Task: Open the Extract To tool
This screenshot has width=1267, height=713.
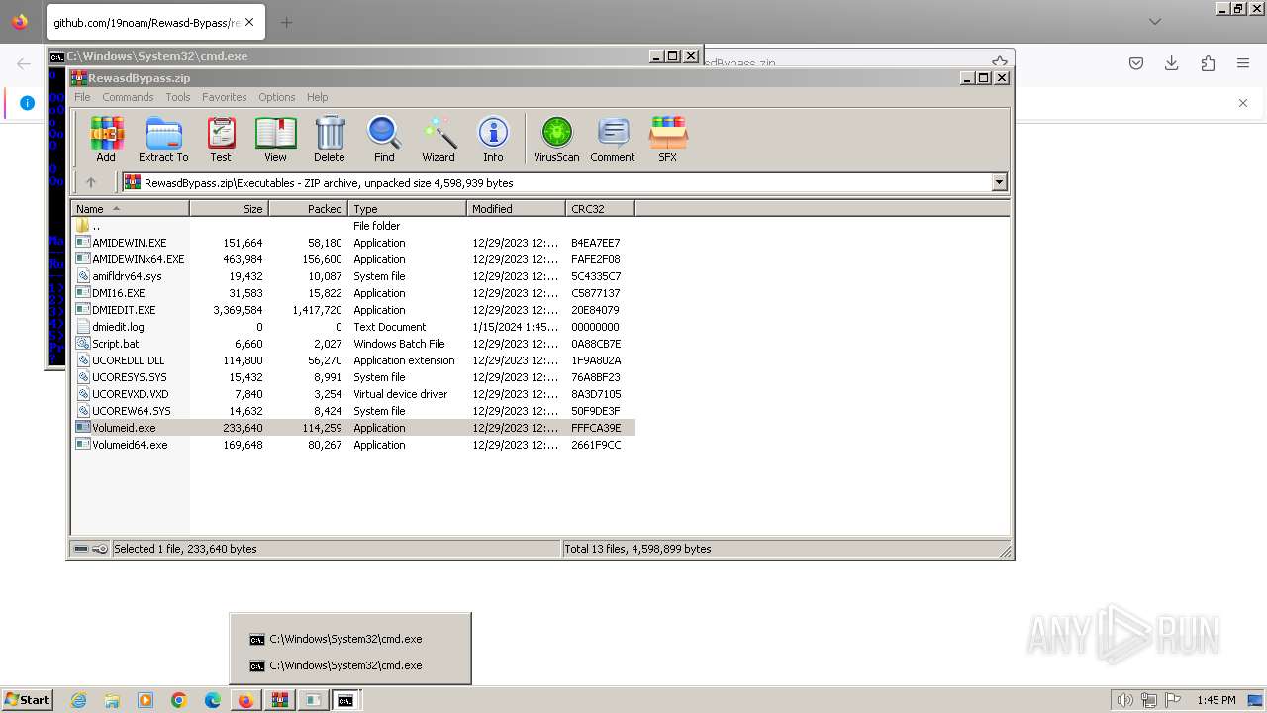Action: coord(163,139)
